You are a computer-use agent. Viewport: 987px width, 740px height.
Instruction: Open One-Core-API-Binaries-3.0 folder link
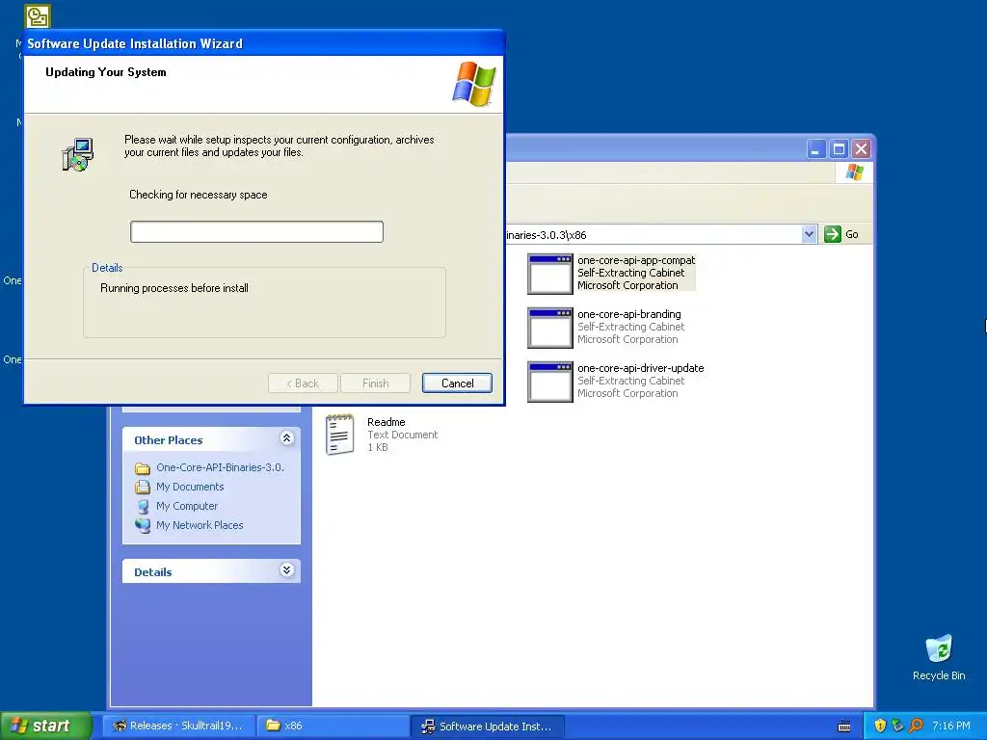click(221, 467)
